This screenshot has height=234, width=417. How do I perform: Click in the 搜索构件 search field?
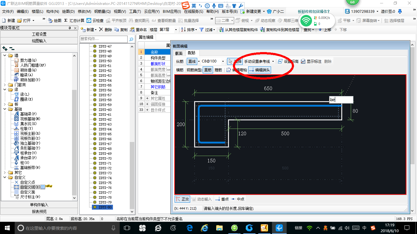point(103,39)
